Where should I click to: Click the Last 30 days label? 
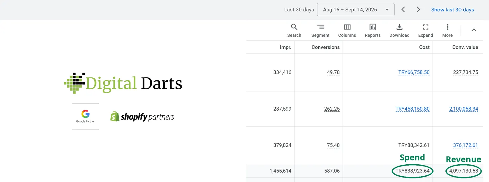(x=299, y=10)
